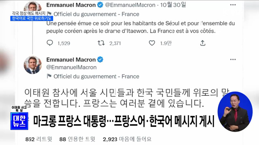The image size is (259, 145).
Task: Click the 대한뉴스 logo box
Action: (19, 121)
